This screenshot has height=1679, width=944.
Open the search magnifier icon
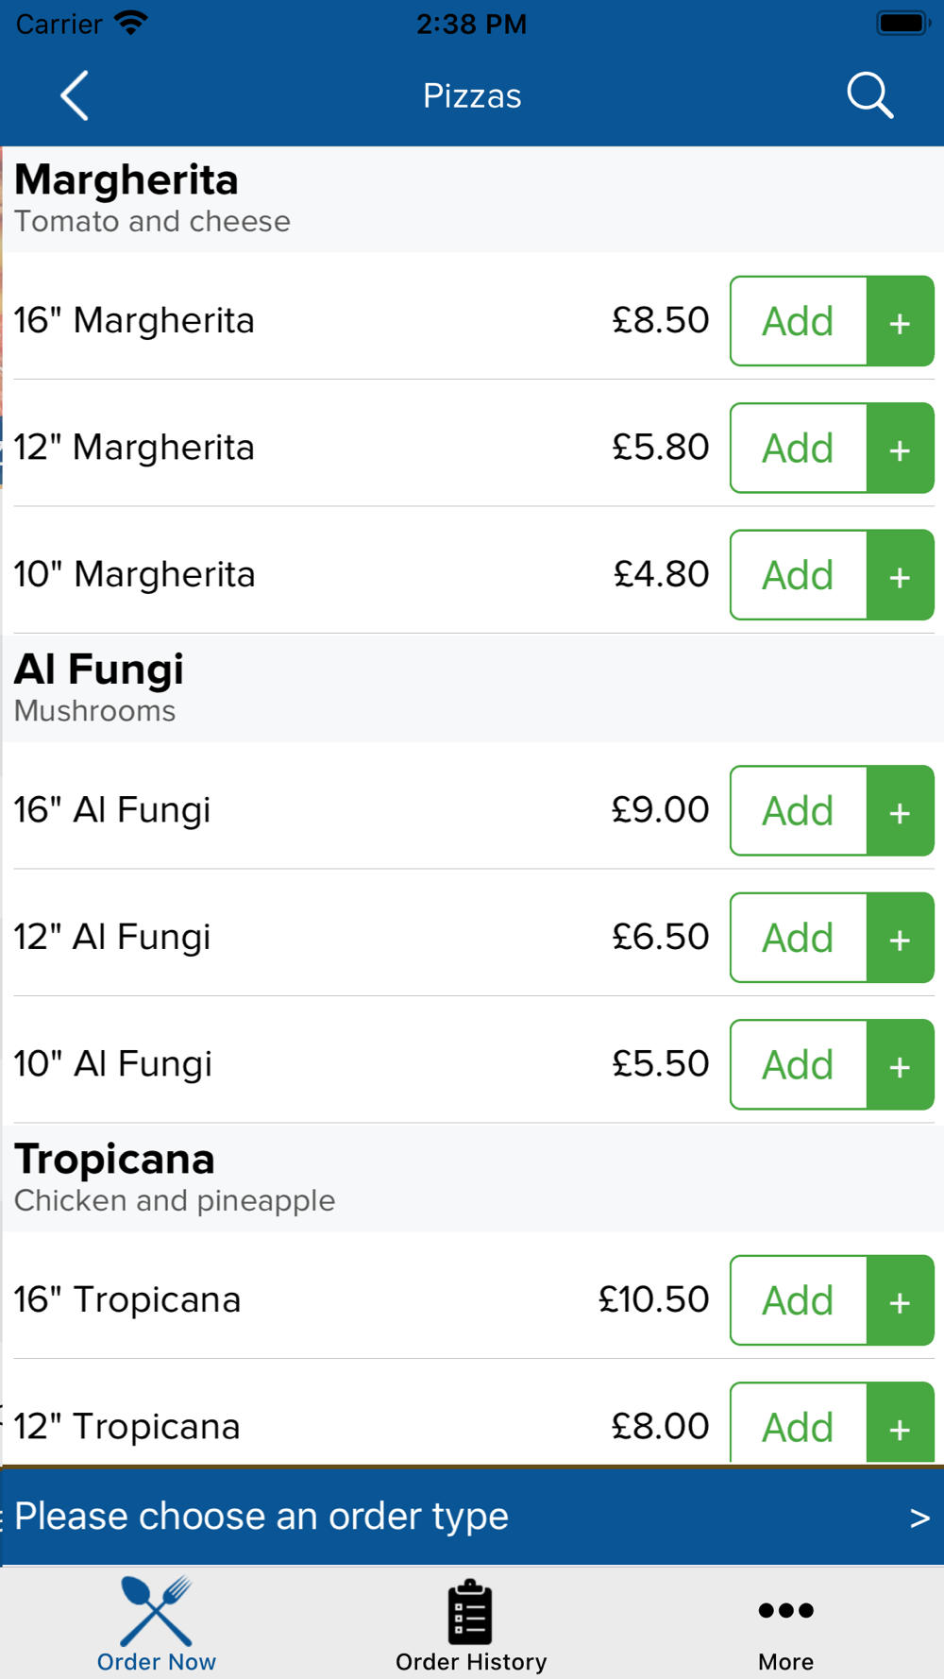[x=869, y=95]
